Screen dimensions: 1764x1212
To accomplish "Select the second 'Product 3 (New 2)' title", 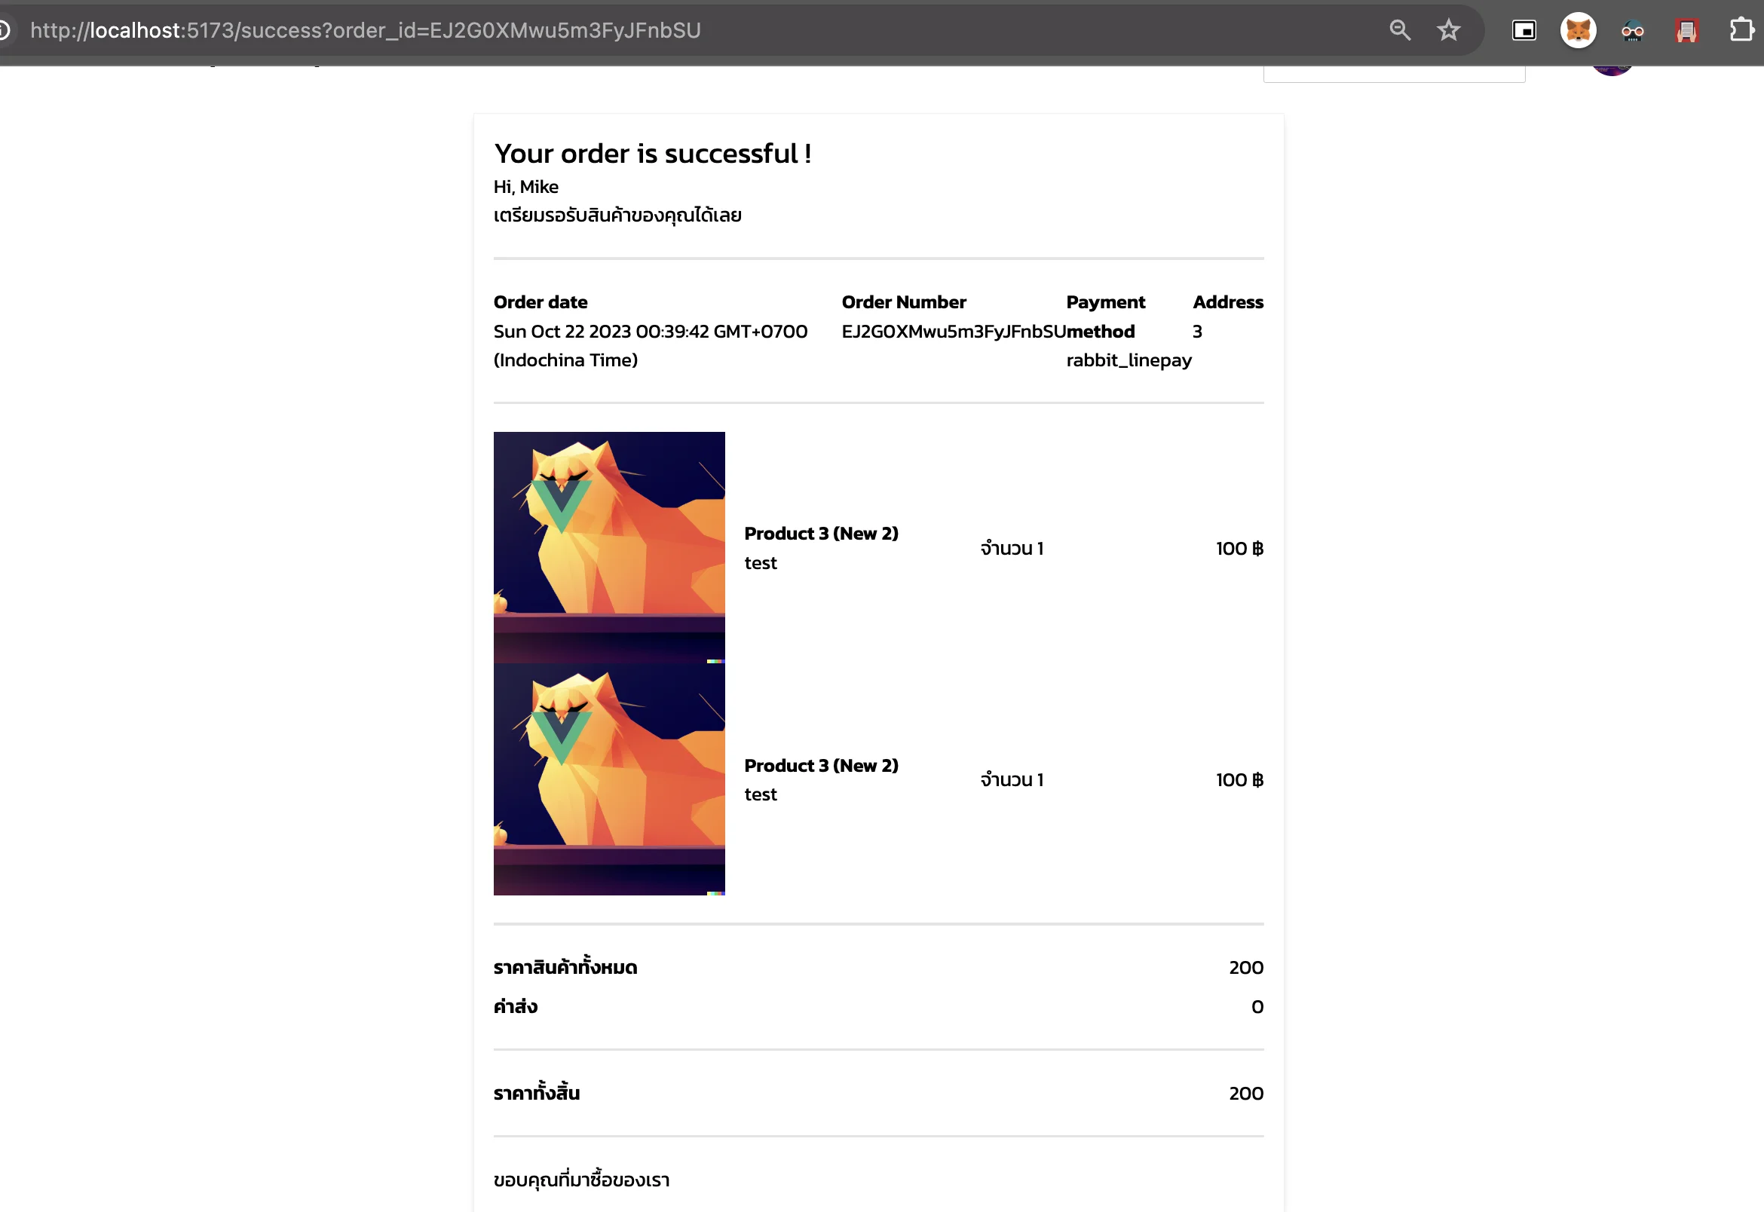I will 821,765.
